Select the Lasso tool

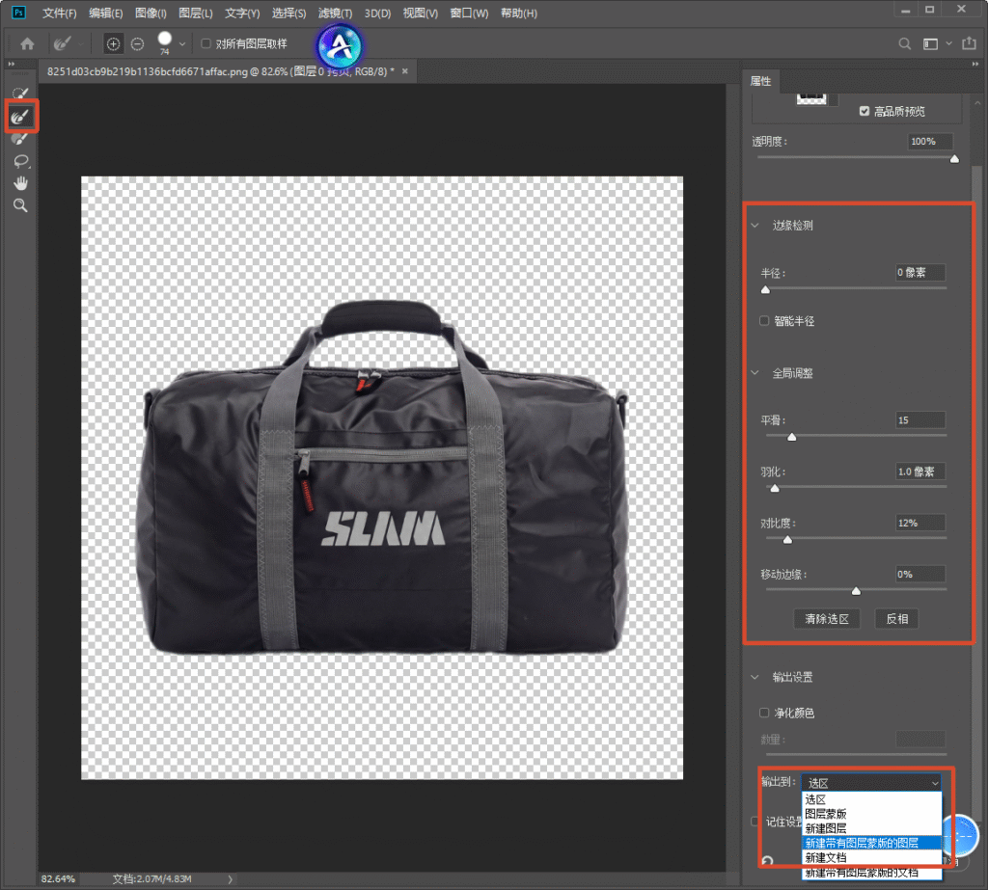(21, 161)
